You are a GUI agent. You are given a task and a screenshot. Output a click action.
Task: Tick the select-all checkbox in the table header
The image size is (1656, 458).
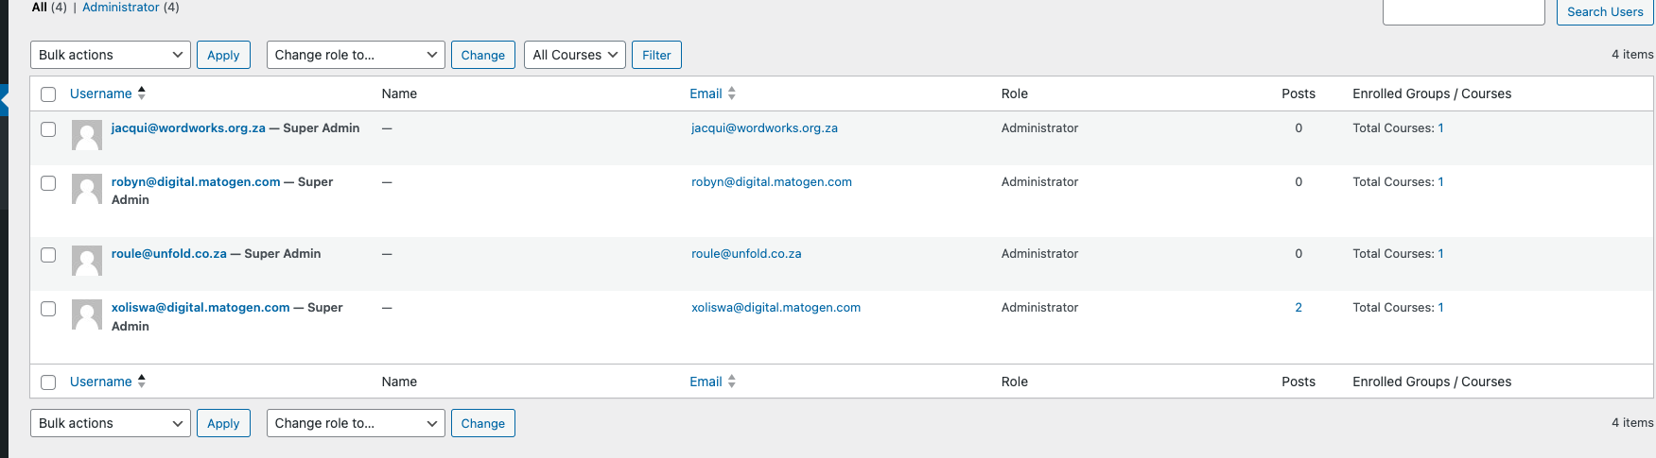pos(48,93)
